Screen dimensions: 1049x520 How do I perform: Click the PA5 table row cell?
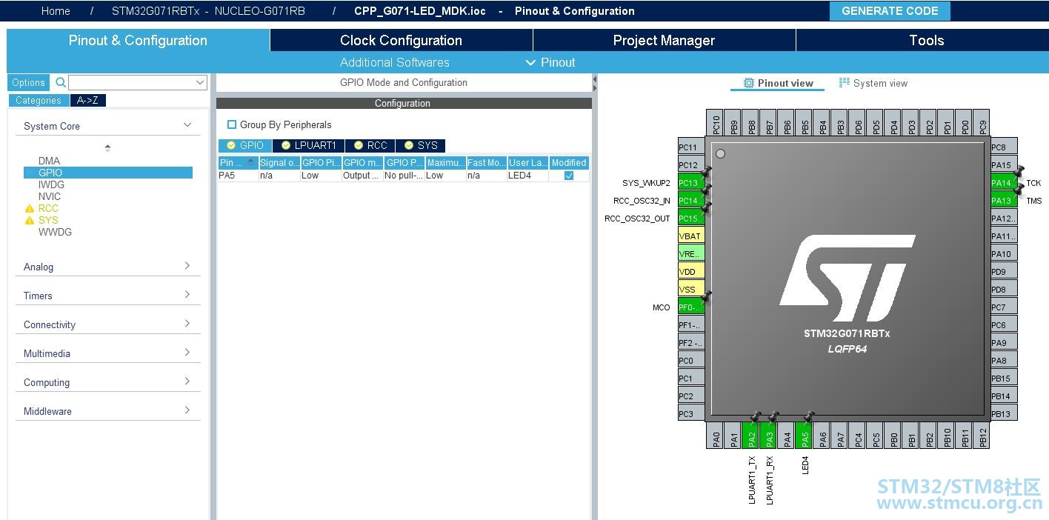click(237, 176)
